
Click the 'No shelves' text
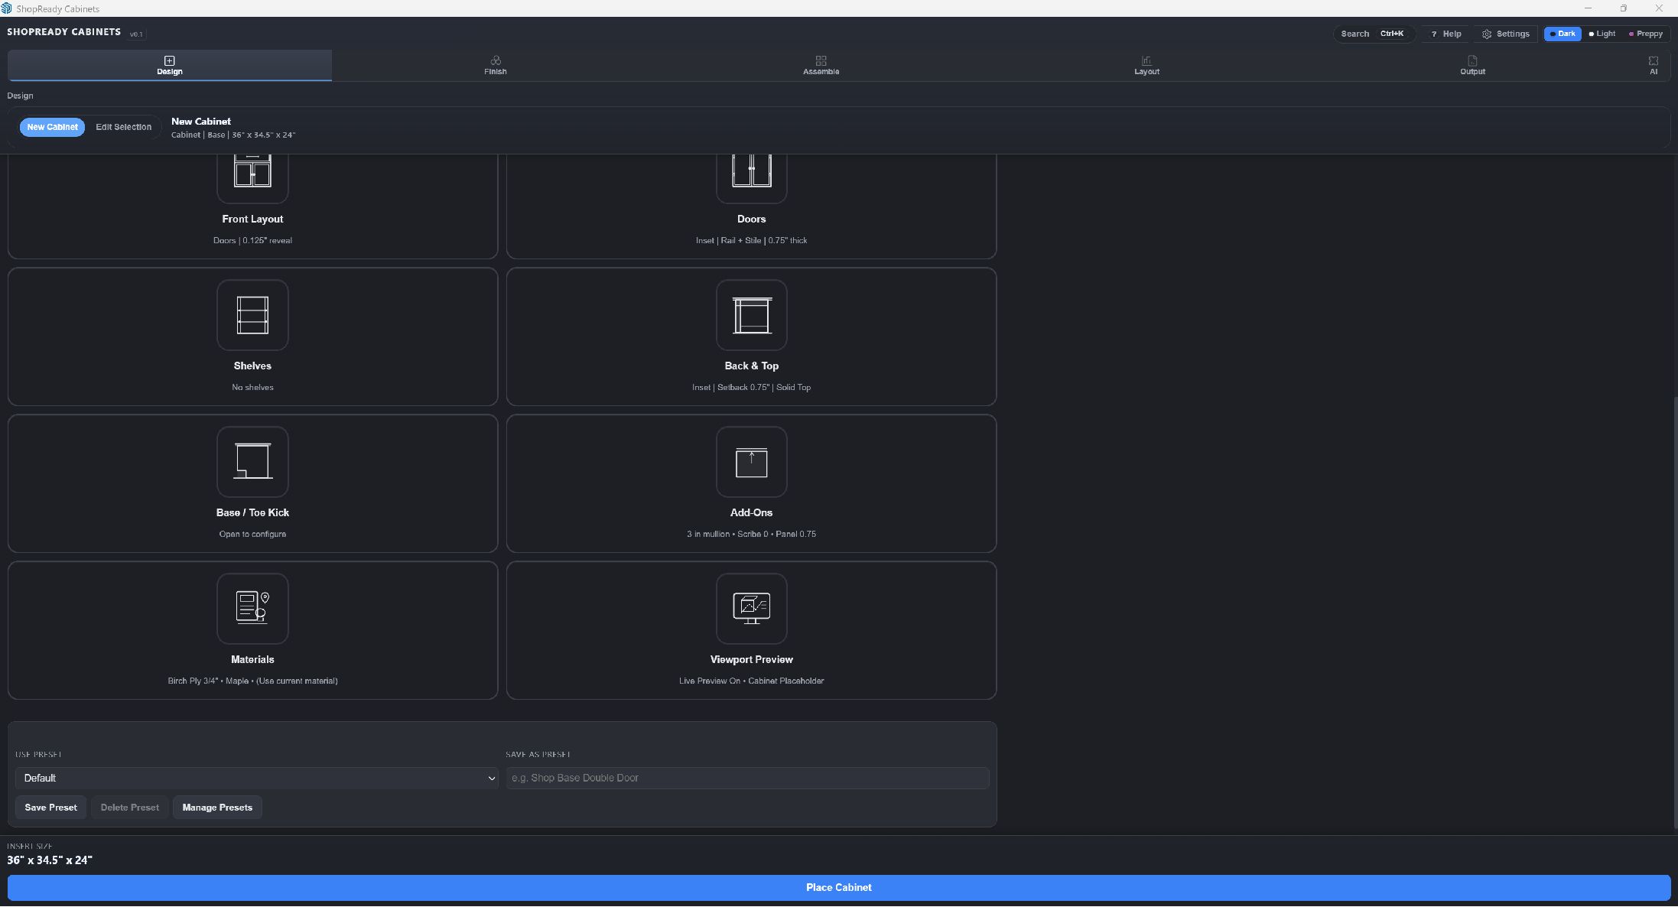click(252, 388)
